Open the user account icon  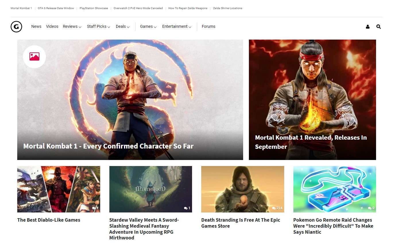(x=368, y=27)
